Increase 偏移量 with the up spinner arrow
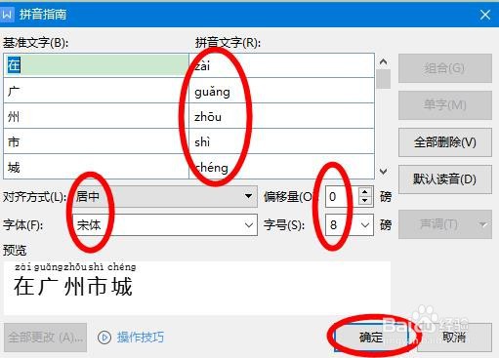The width and height of the screenshot is (499, 358). coord(365,192)
